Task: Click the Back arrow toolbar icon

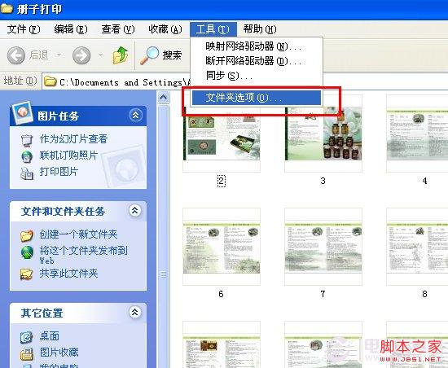Action: tap(16, 55)
